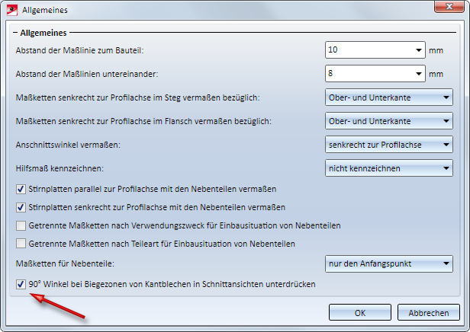The image size is (470, 332).
Task: Click the Abstand der Maßlinie zum Bauteil field
Action: [x=375, y=50]
